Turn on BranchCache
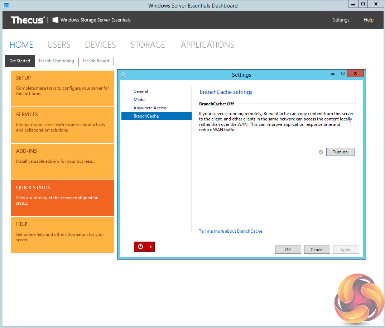This screenshot has width=385, height=328. (340, 152)
